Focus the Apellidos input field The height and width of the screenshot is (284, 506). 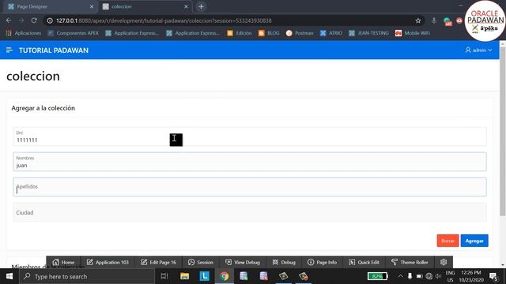pos(250,187)
